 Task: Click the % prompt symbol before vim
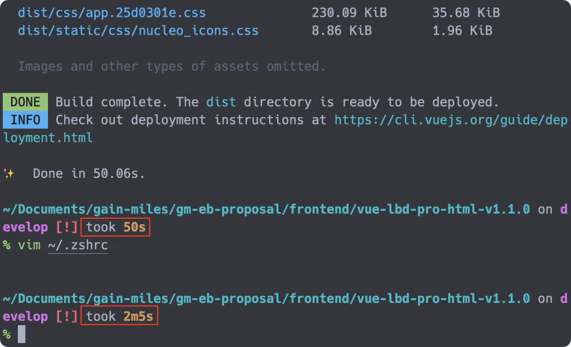[x=7, y=245]
